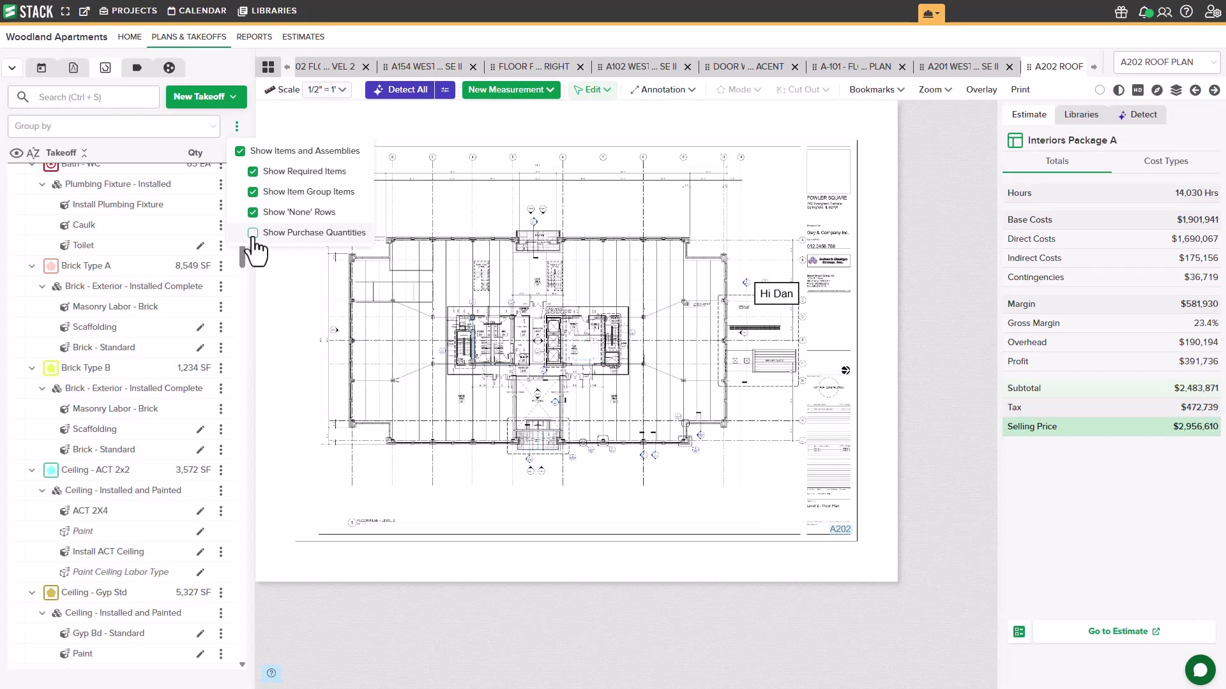Uncheck Show Item Group Items
The height and width of the screenshot is (689, 1226).
[253, 192]
